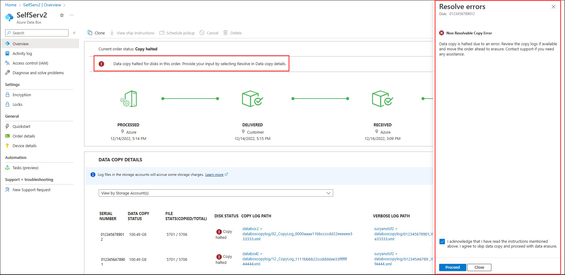Open the more options ellipsis by title
The width and height of the screenshot is (565, 275).
coord(72,15)
